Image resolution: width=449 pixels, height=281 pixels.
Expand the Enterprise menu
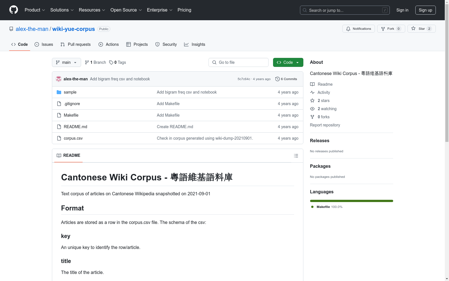click(160, 10)
